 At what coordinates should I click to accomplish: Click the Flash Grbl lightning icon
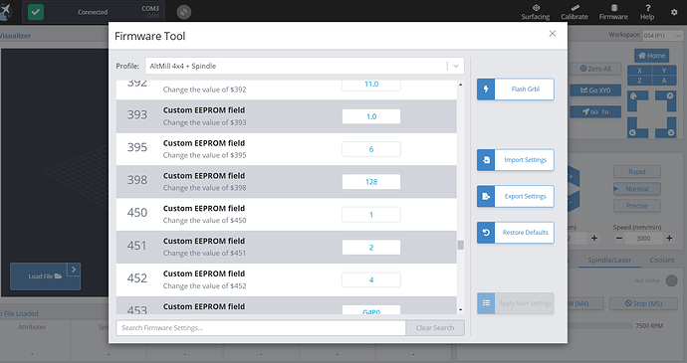tap(486, 89)
